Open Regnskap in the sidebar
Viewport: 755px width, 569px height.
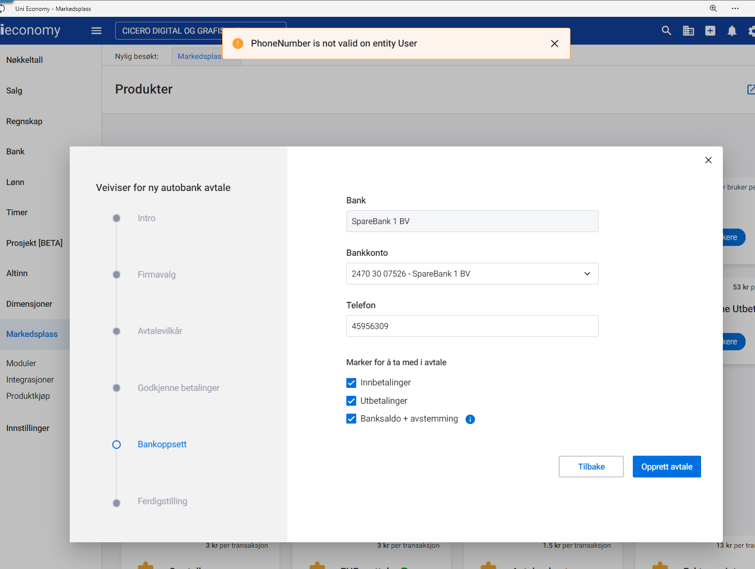coord(24,121)
